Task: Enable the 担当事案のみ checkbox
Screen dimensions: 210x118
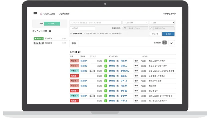Action: 71,33
